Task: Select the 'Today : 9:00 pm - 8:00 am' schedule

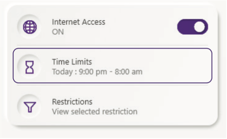Action: (97, 72)
